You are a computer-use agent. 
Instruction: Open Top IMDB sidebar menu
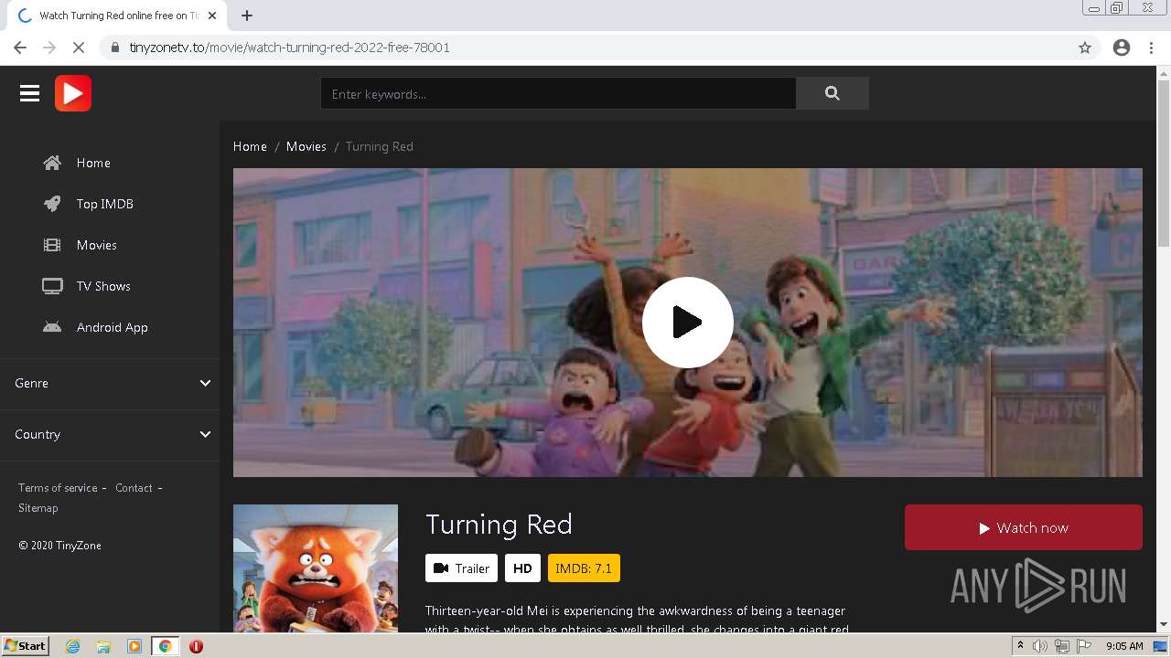[105, 204]
